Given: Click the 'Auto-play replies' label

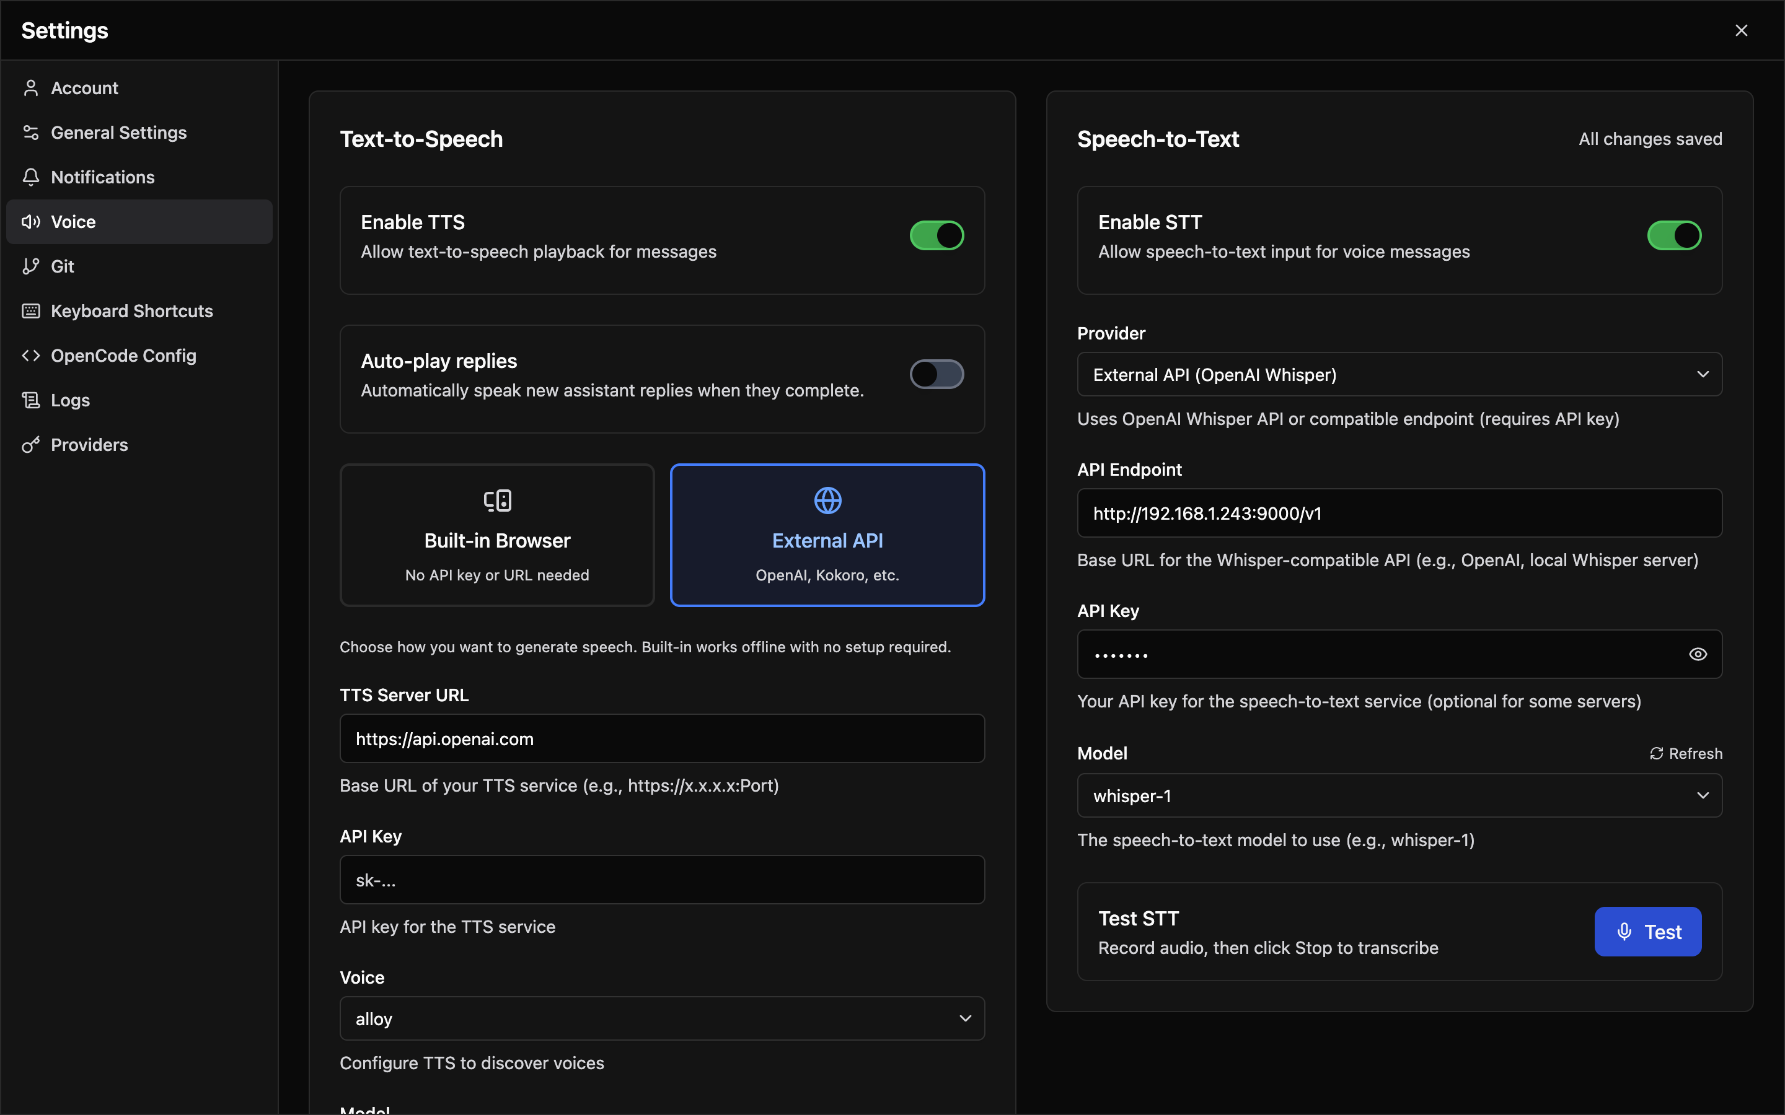Looking at the screenshot, I should [x=439, y=361].
